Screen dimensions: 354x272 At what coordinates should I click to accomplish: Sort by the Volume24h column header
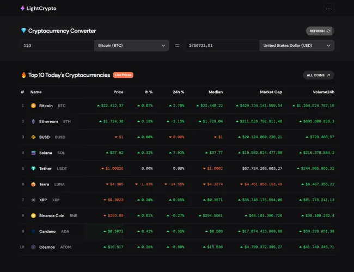point(324,92)
